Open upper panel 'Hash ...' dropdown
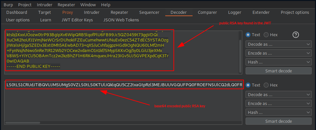Viewport: 316px width, 130px height. 278,62
